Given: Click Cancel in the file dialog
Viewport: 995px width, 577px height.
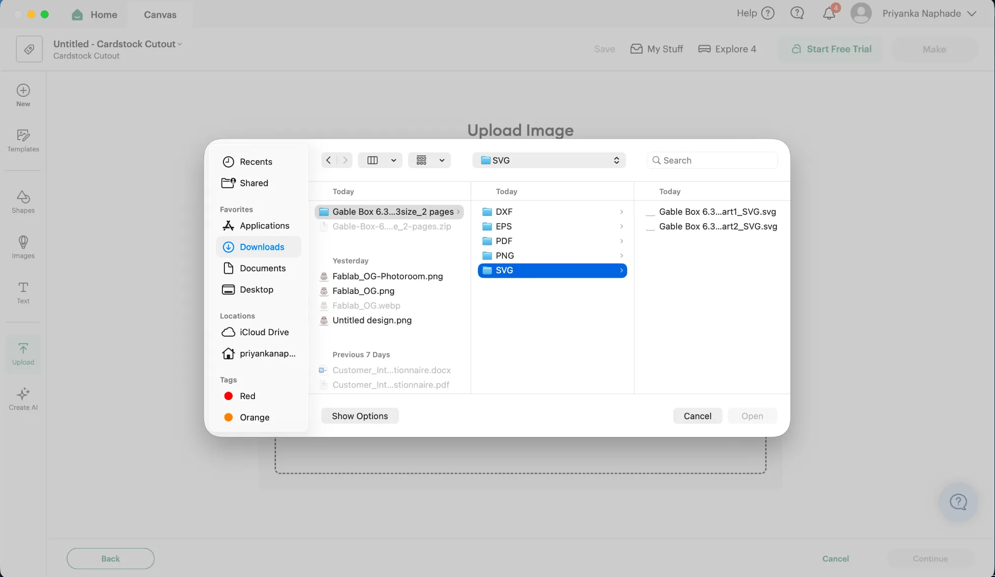Looking at the screenshot, I should (697, 416).
